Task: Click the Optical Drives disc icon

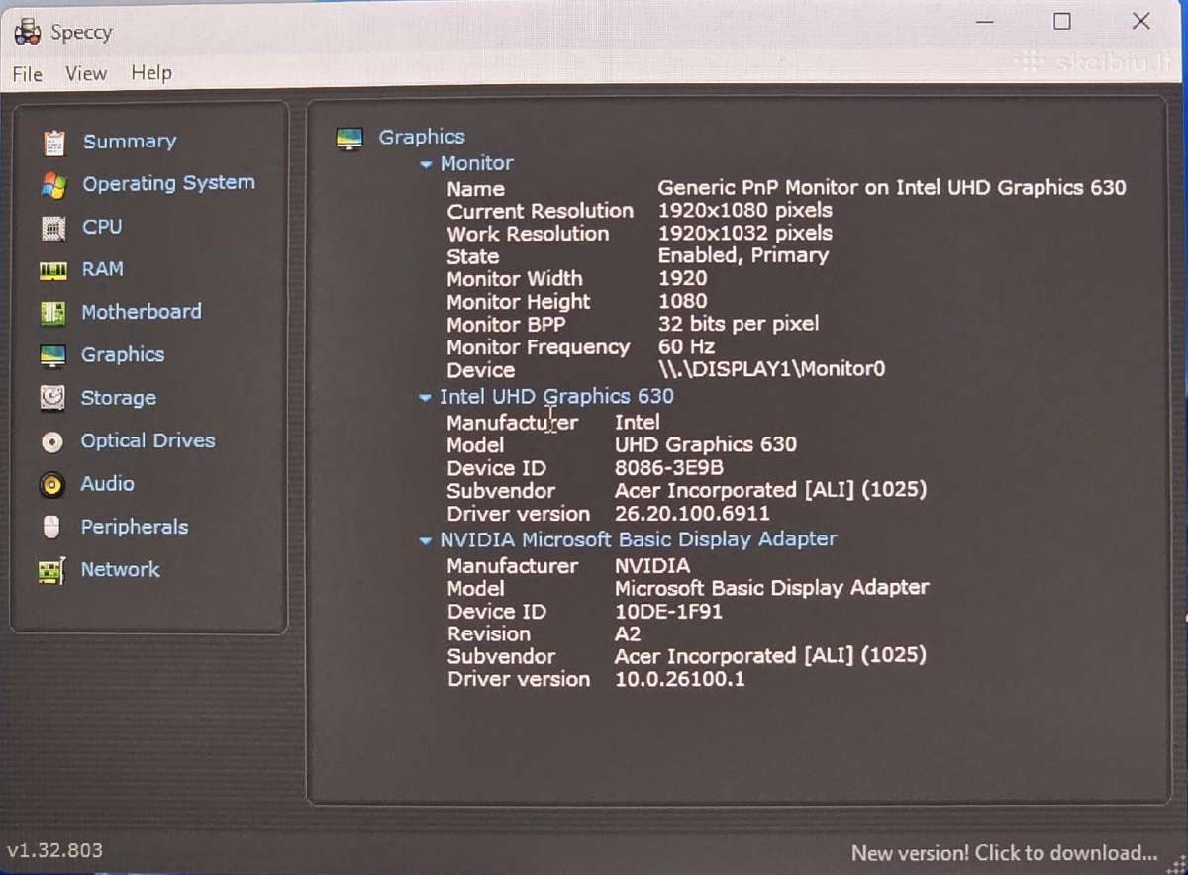Action: click(52, 441)
